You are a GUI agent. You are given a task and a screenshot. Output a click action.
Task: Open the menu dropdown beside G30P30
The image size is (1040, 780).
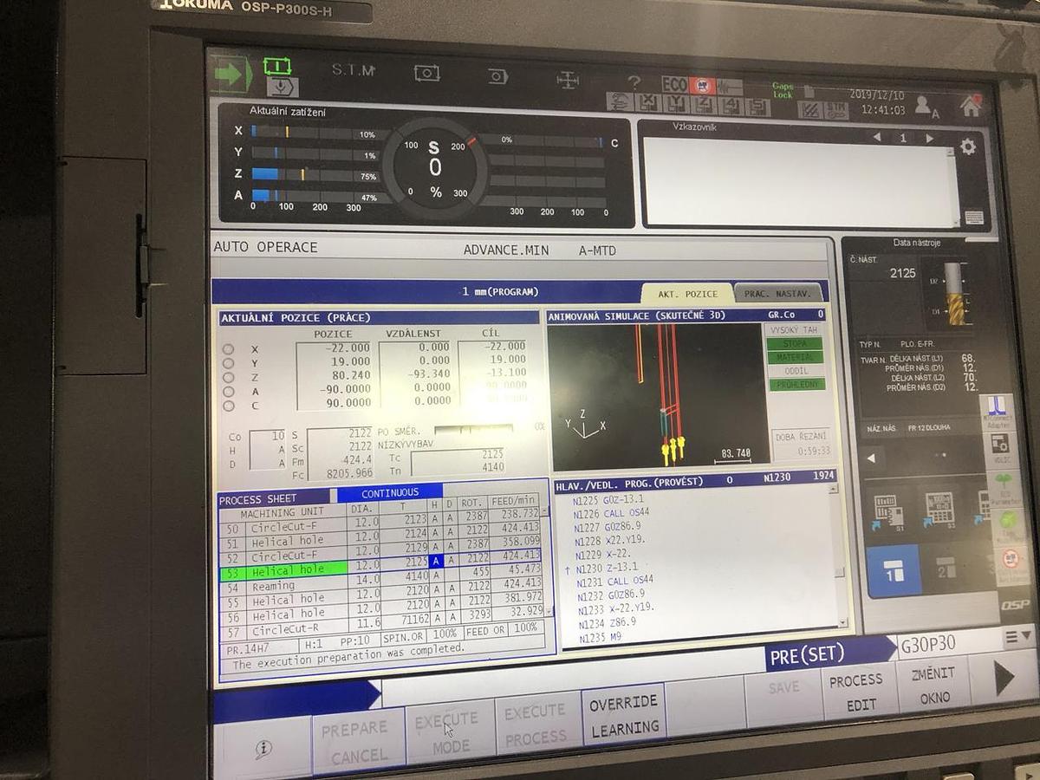[x=1019, y=637]
